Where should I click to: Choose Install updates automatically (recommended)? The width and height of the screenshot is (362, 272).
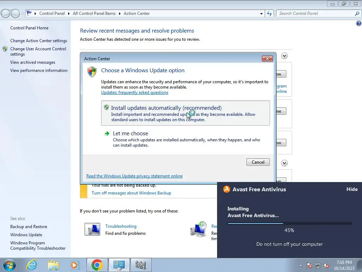(x=185, y=113)
